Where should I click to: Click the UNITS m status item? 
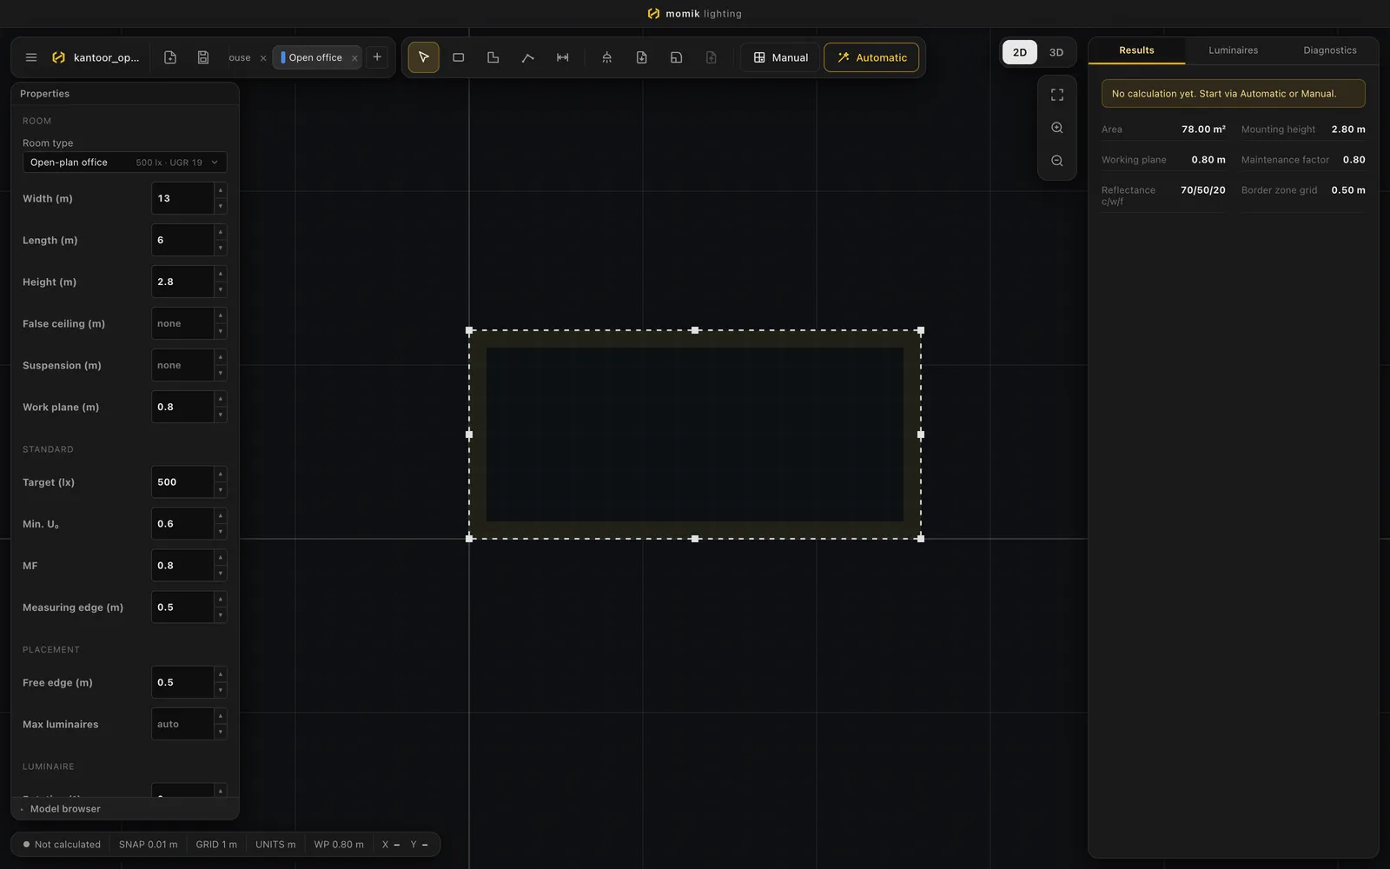click(x=275, y=845)
